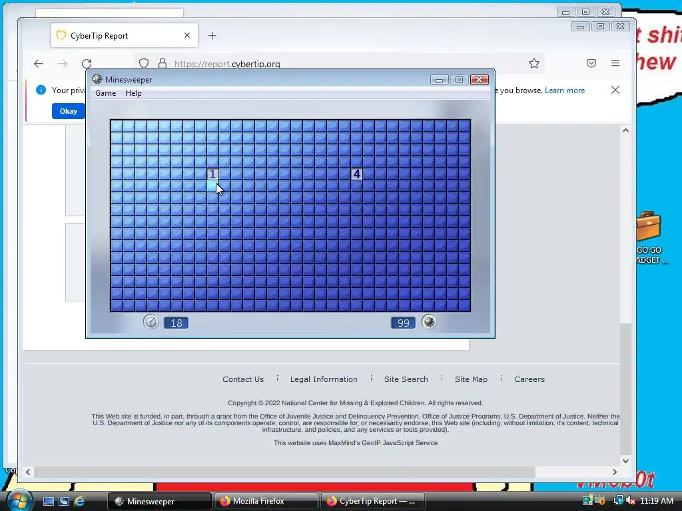Close the CyberTip Report tab
Viewport: 682px width, 511px height.
coord(187,36)
